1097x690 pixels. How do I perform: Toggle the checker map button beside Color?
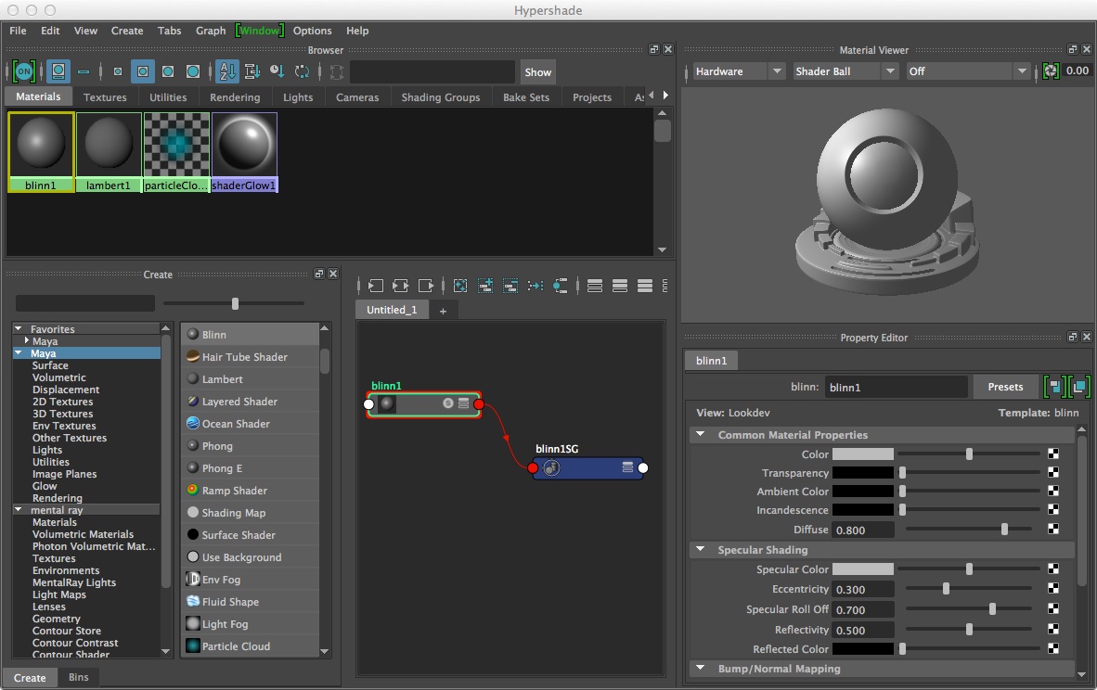click(1053, 454)
